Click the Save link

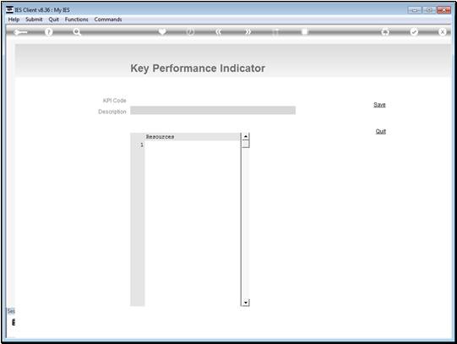pyautogui.click(x=379, y=105)
